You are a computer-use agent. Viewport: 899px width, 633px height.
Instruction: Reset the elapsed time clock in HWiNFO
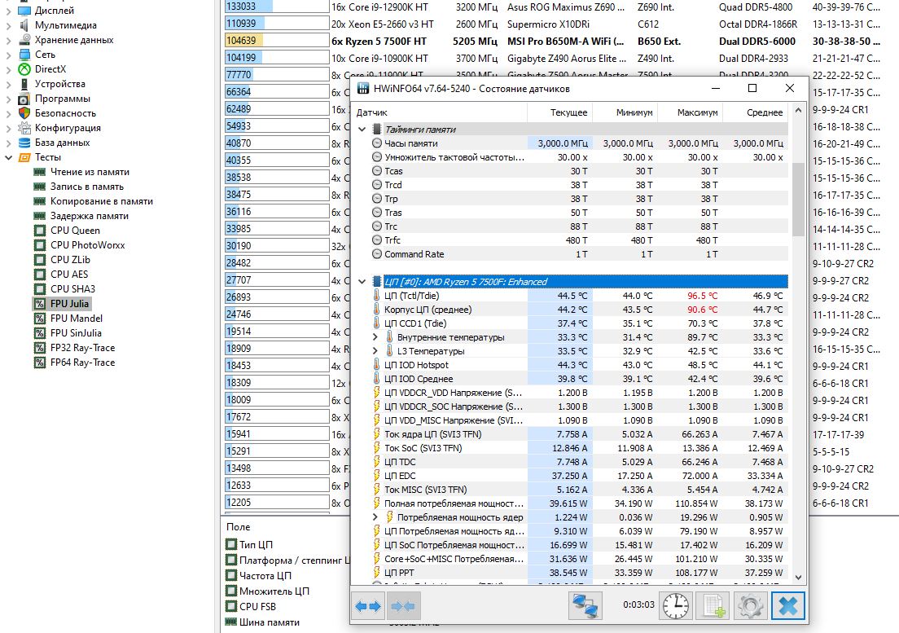click(x=676, y=606)
